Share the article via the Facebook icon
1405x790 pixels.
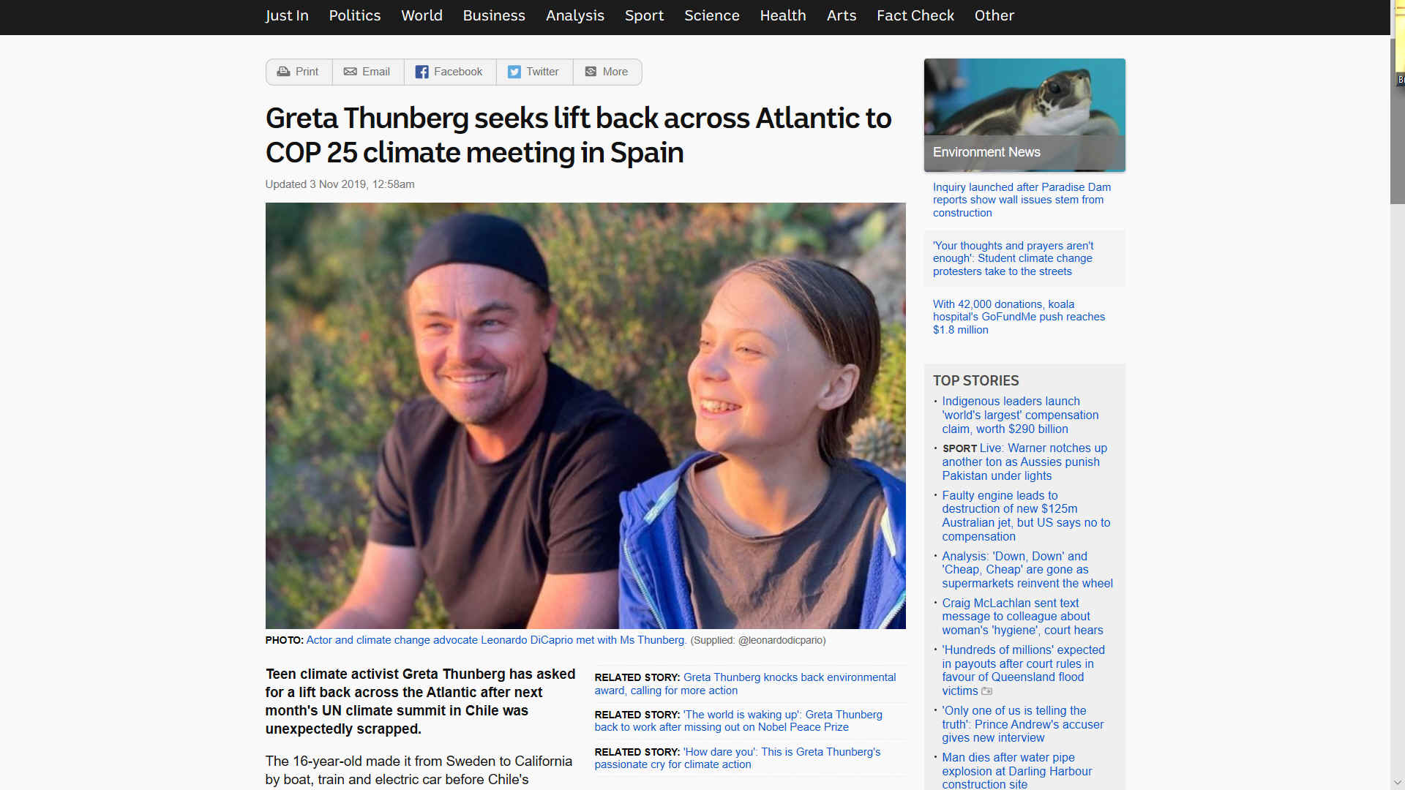tap(421, 72)
